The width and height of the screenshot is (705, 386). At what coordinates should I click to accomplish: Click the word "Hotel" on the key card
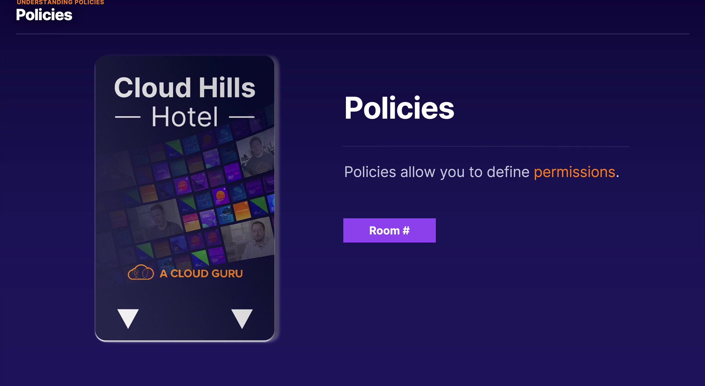click(185, 117)
